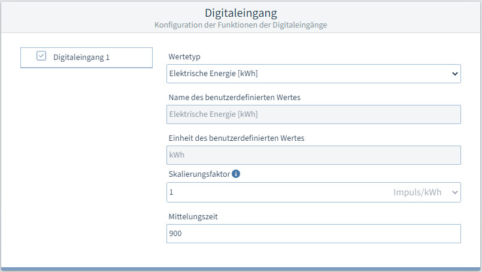Click the disabled kWh unit field
The height and width of the screenshot is (272, 482).
(313, 155)
